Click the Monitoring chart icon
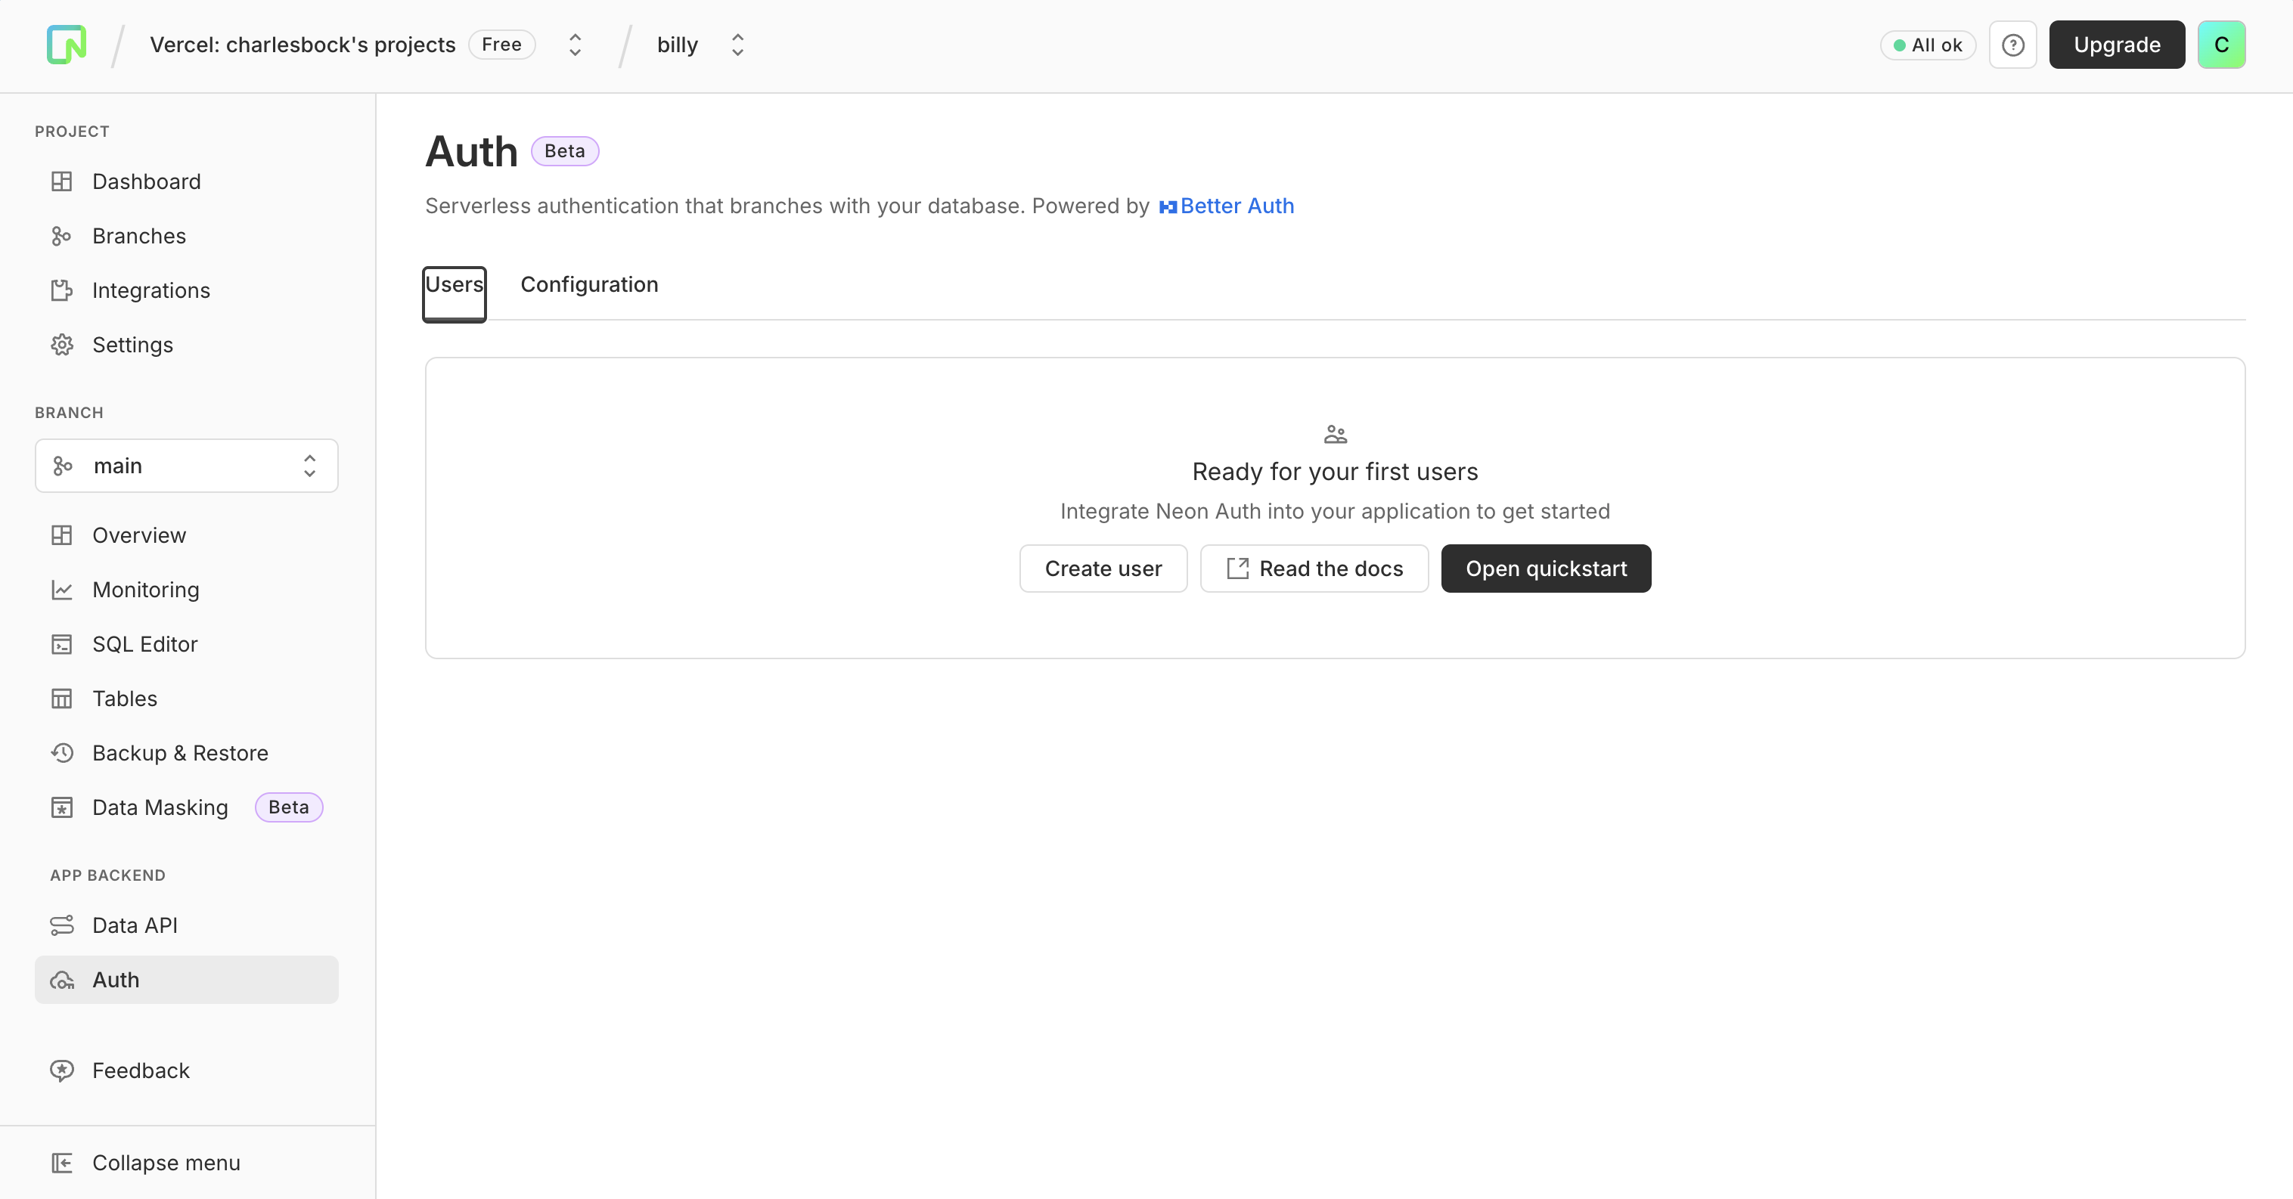Image resolution: width=2293 pixels, height=1199 pixels. coord(61,589)
